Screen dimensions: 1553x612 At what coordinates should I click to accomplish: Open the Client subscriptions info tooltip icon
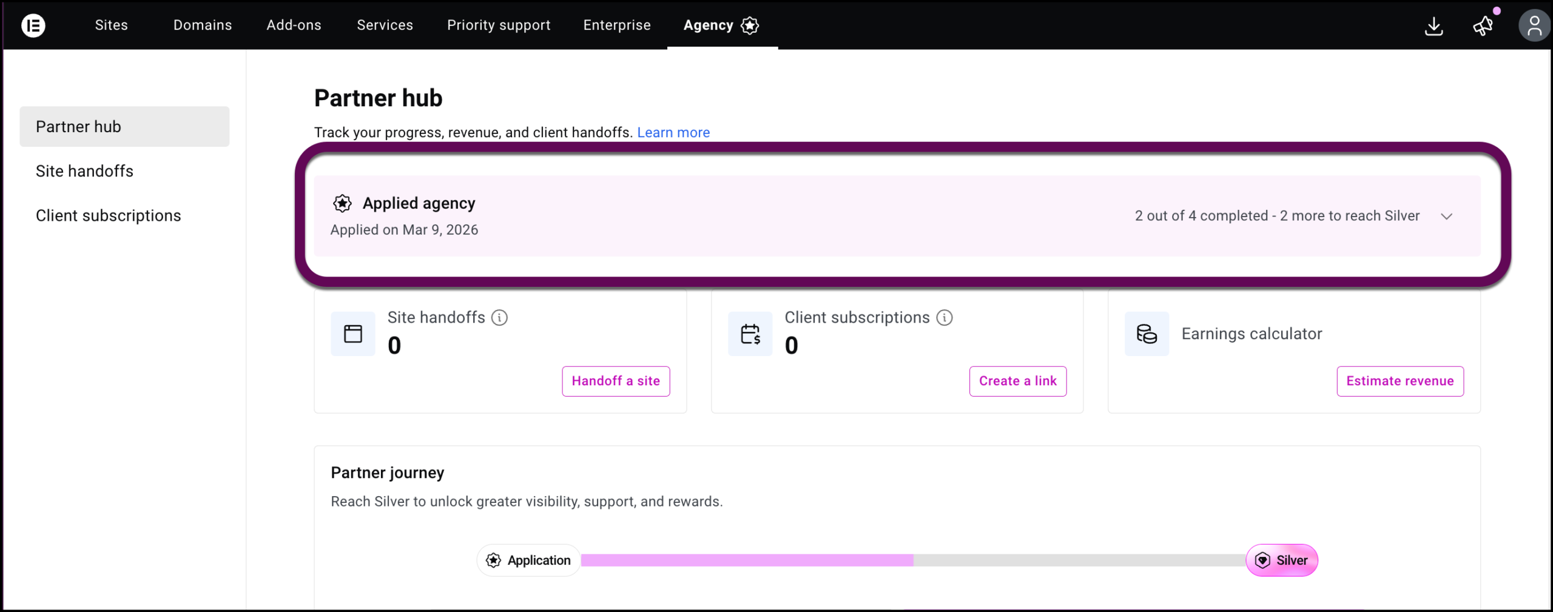click(x=944, y=317)
